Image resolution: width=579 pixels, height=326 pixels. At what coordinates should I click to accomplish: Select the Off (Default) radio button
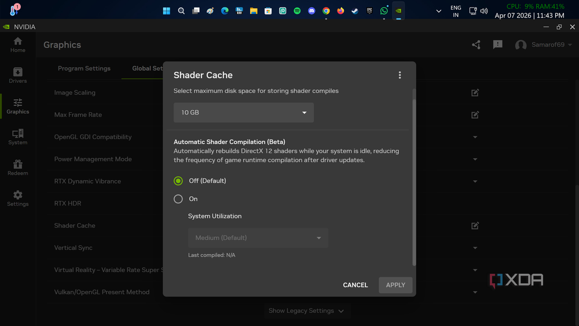pos(178,181)
